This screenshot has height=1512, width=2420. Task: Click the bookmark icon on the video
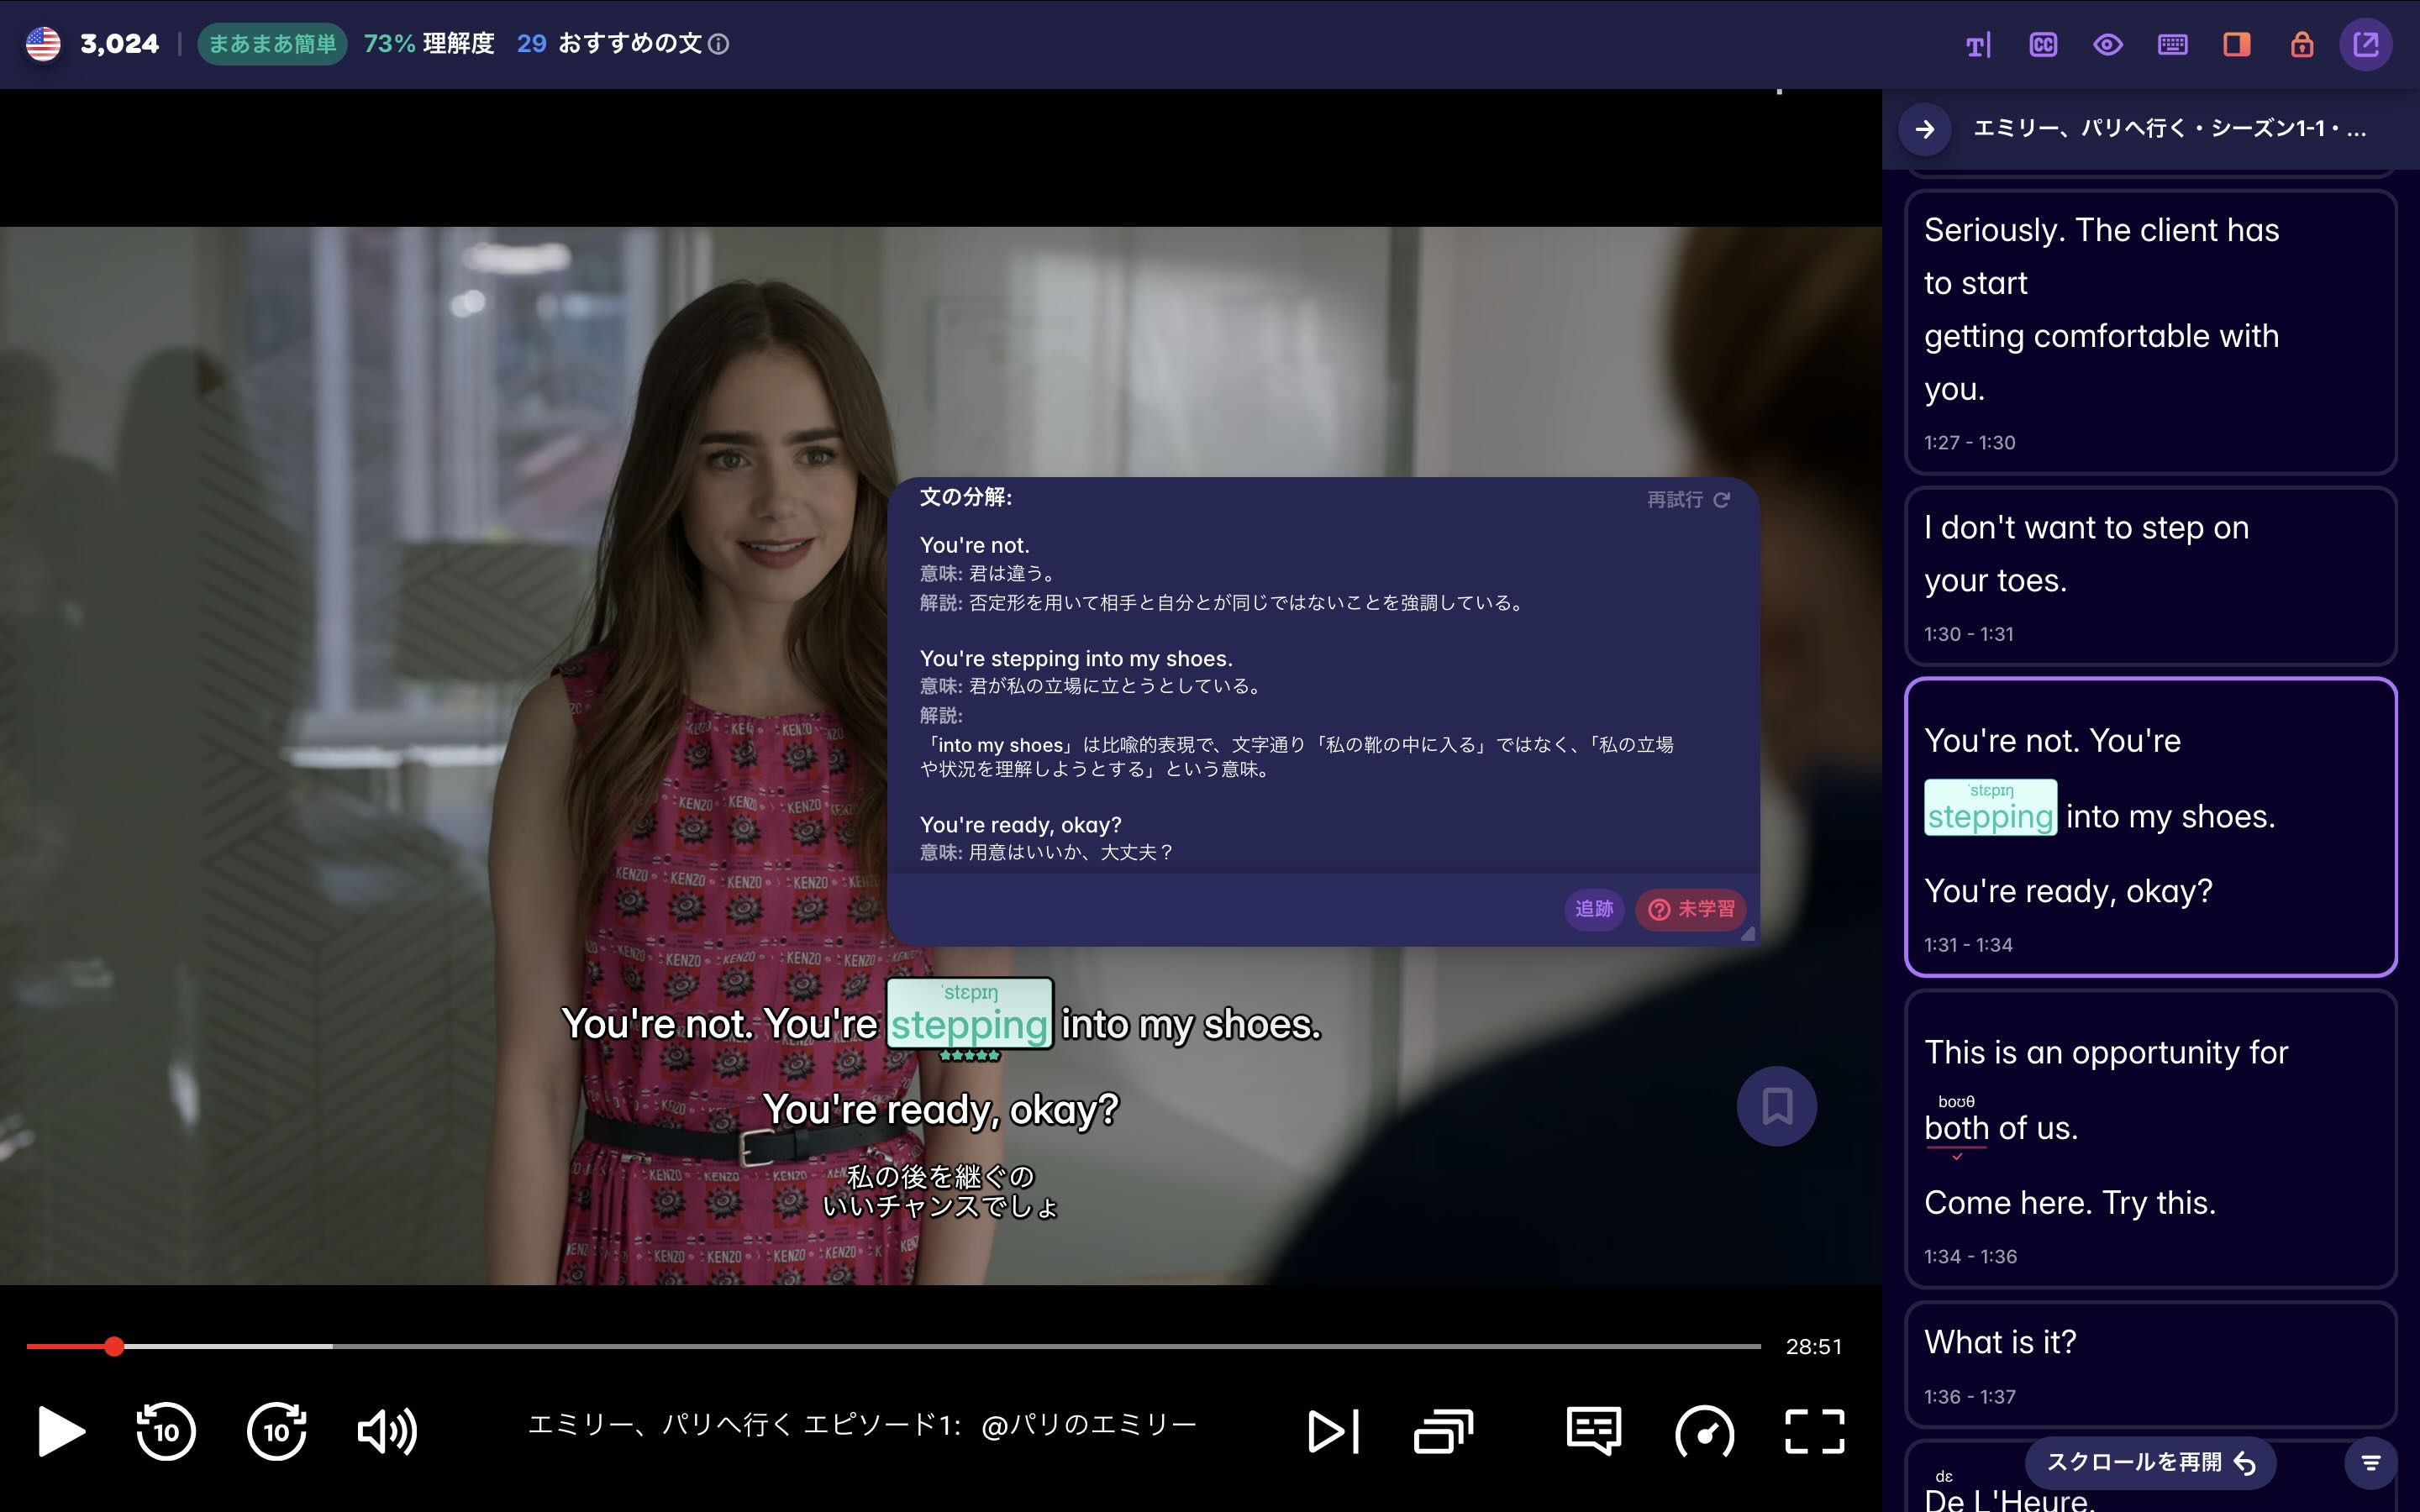tap(1777, 1106)
